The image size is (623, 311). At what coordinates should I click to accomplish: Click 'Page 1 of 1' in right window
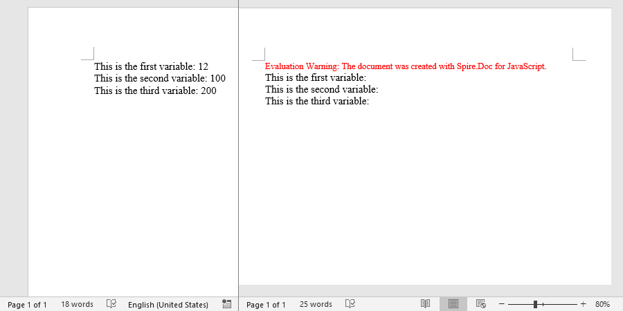tap(266, 305)
